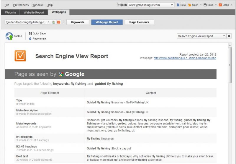Click 'Report created: Jan 26, 2012' text
The image size is (236, 164).
(198, 55)
